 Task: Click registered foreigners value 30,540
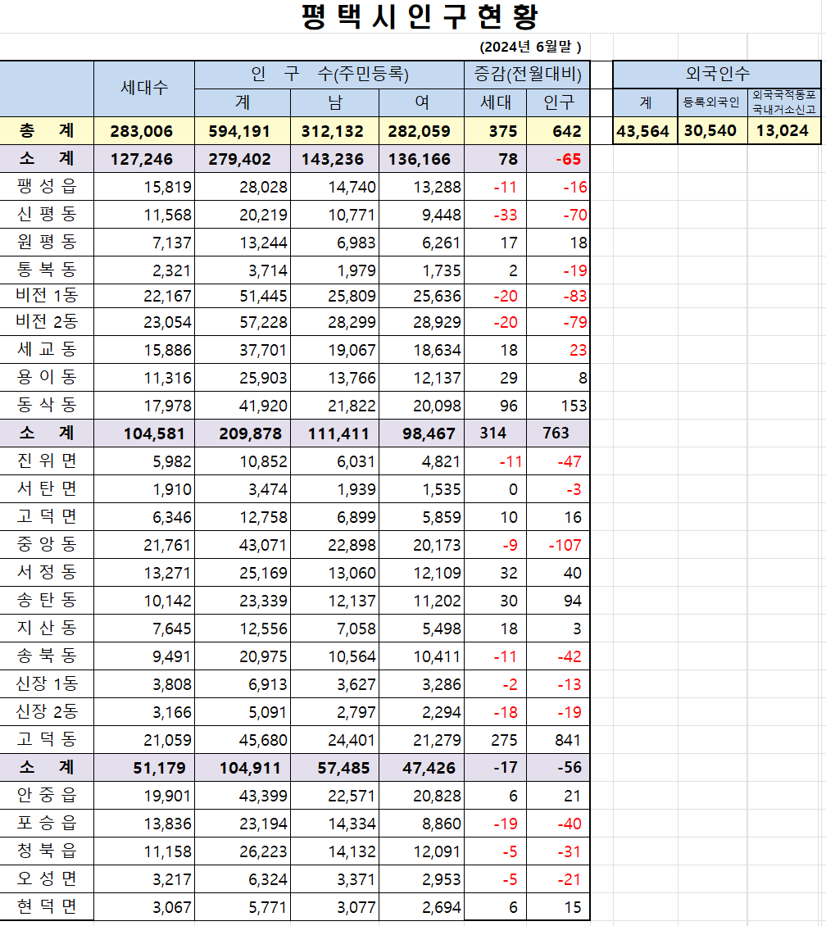click(x=710, y=130)
